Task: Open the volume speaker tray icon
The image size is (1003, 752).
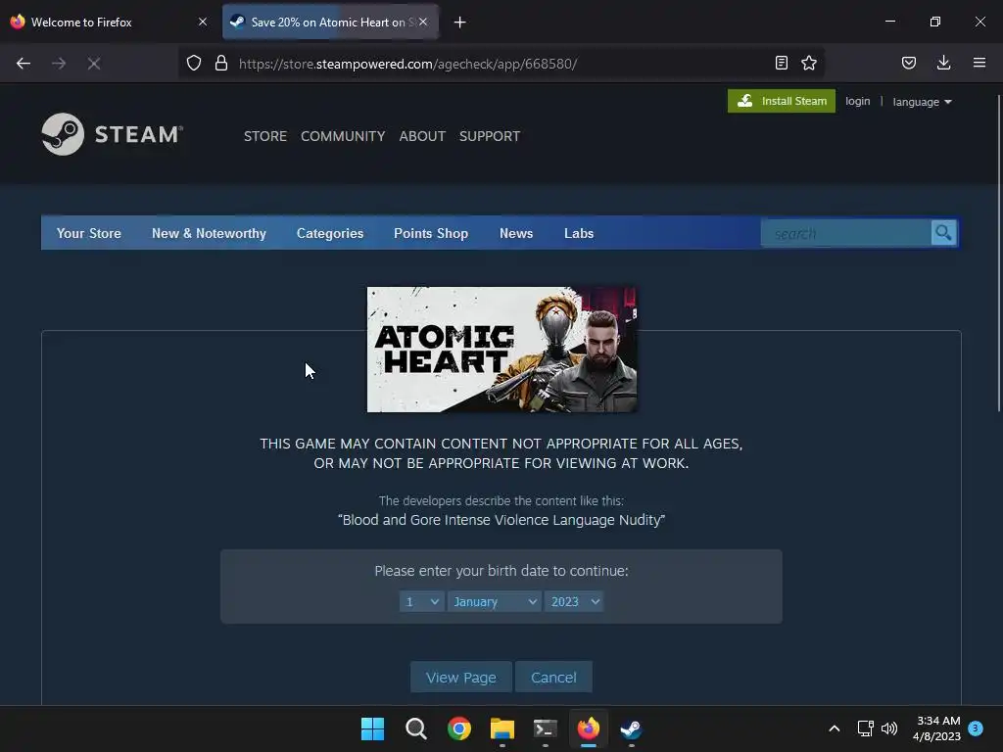Action: 889,728
